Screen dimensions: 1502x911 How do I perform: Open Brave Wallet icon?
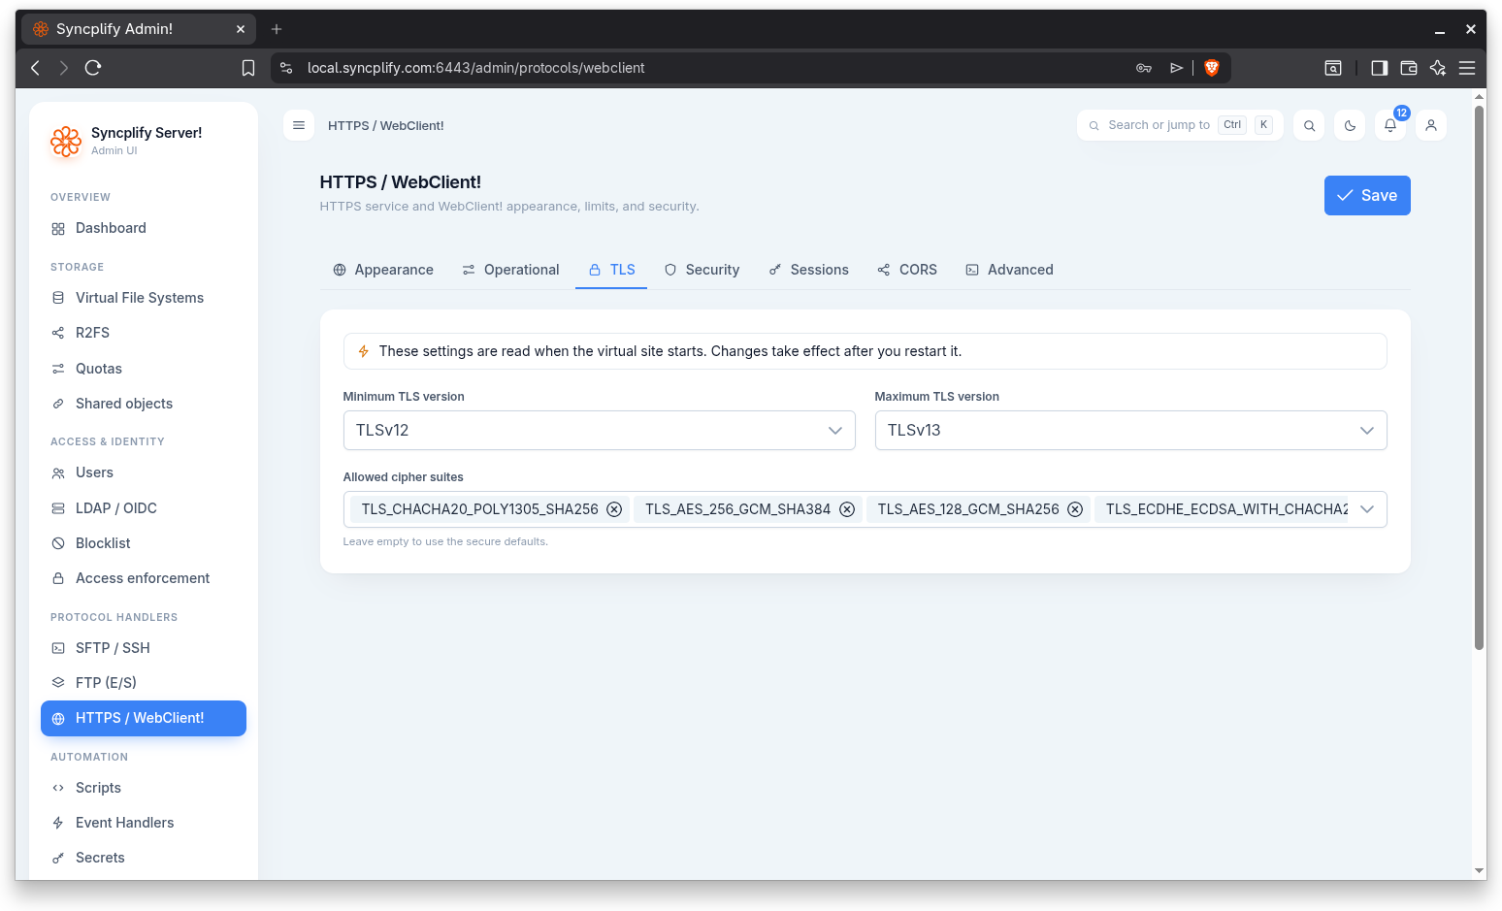[1409, 68]
